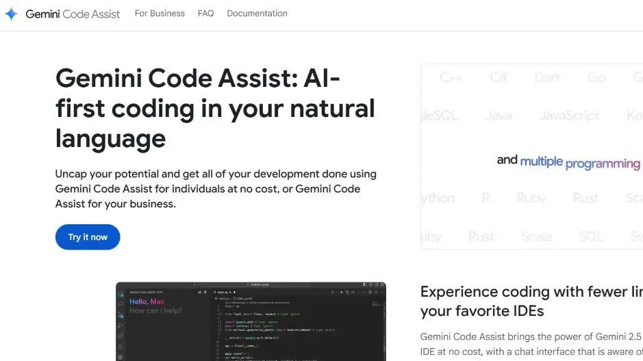Viewport: 643px width, 361px height.
Task: Select the JavaScript language label
Action: 570,116
